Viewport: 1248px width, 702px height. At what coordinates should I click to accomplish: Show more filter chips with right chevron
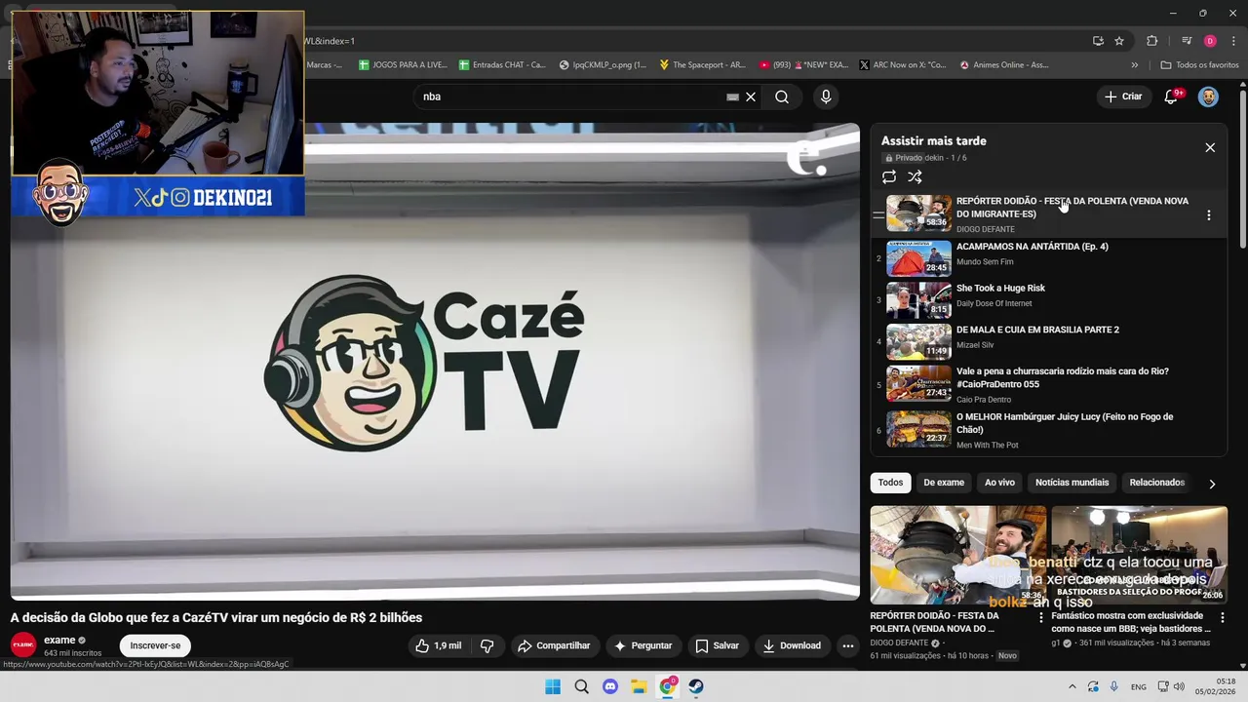(x=1212, y=484)
